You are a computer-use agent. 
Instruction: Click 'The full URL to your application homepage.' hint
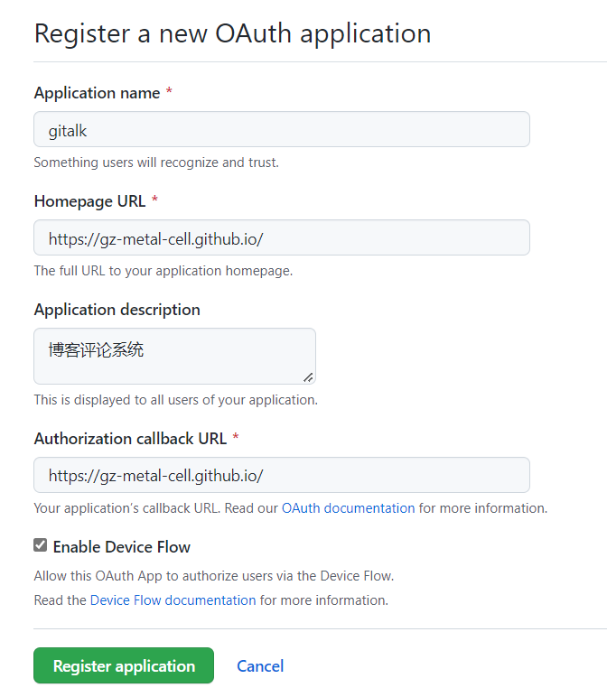pyautogui.click(x=163, y=271)
